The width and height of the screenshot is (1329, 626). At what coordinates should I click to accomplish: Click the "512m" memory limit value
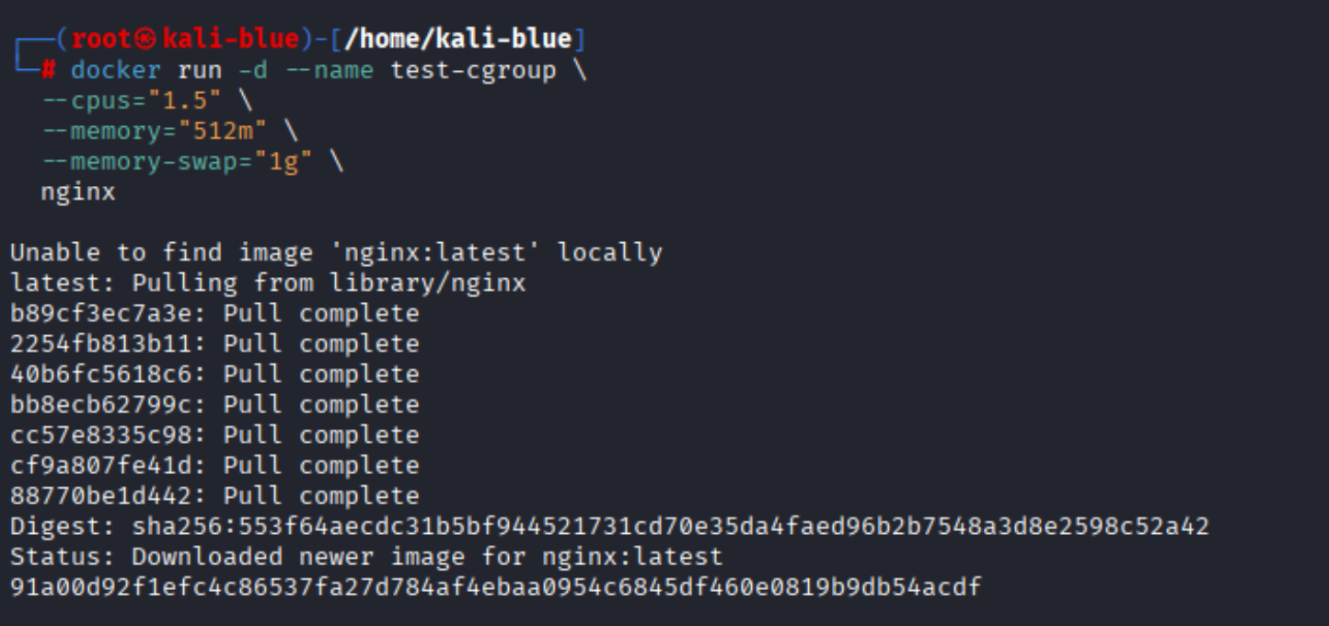(x=222, y=131)
